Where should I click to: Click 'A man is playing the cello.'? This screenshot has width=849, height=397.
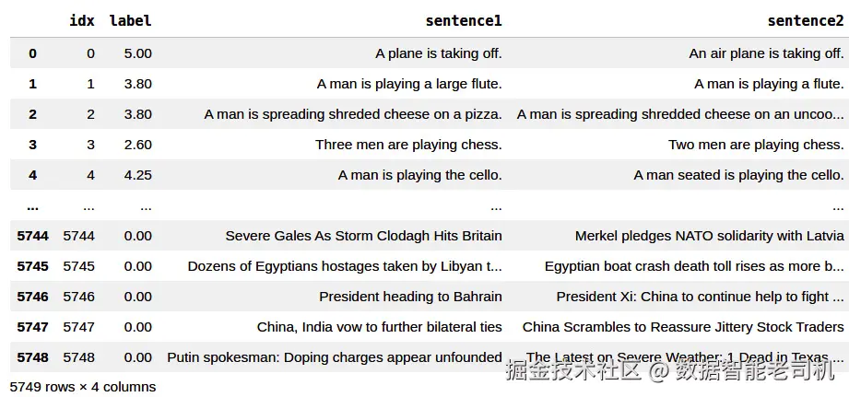[419, 175]
